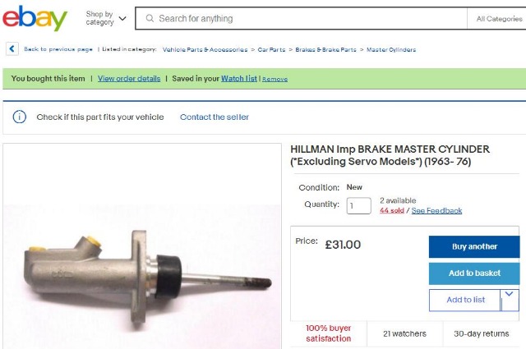Viewport: 526px width, 349px height.
Task: Click the Remove link in green banner
Action: [275, 79]
